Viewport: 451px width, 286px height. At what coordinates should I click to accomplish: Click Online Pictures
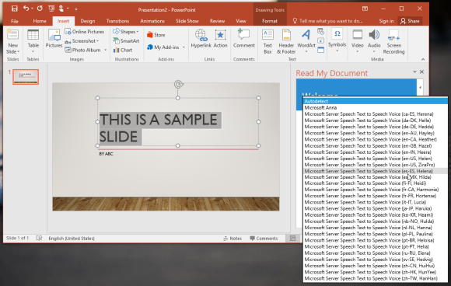coord(85,32)
